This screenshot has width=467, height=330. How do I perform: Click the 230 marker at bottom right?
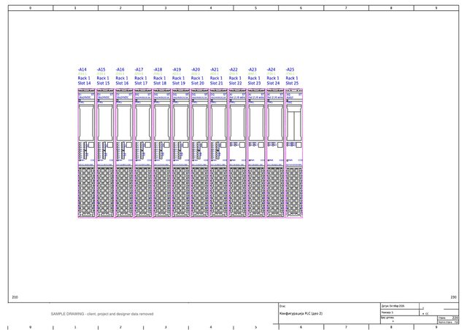[453, 297]
